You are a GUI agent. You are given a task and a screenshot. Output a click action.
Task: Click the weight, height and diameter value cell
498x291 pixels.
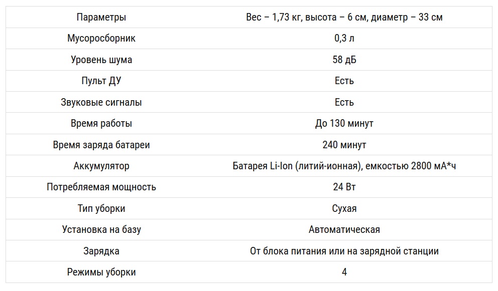tap(344, 18)
